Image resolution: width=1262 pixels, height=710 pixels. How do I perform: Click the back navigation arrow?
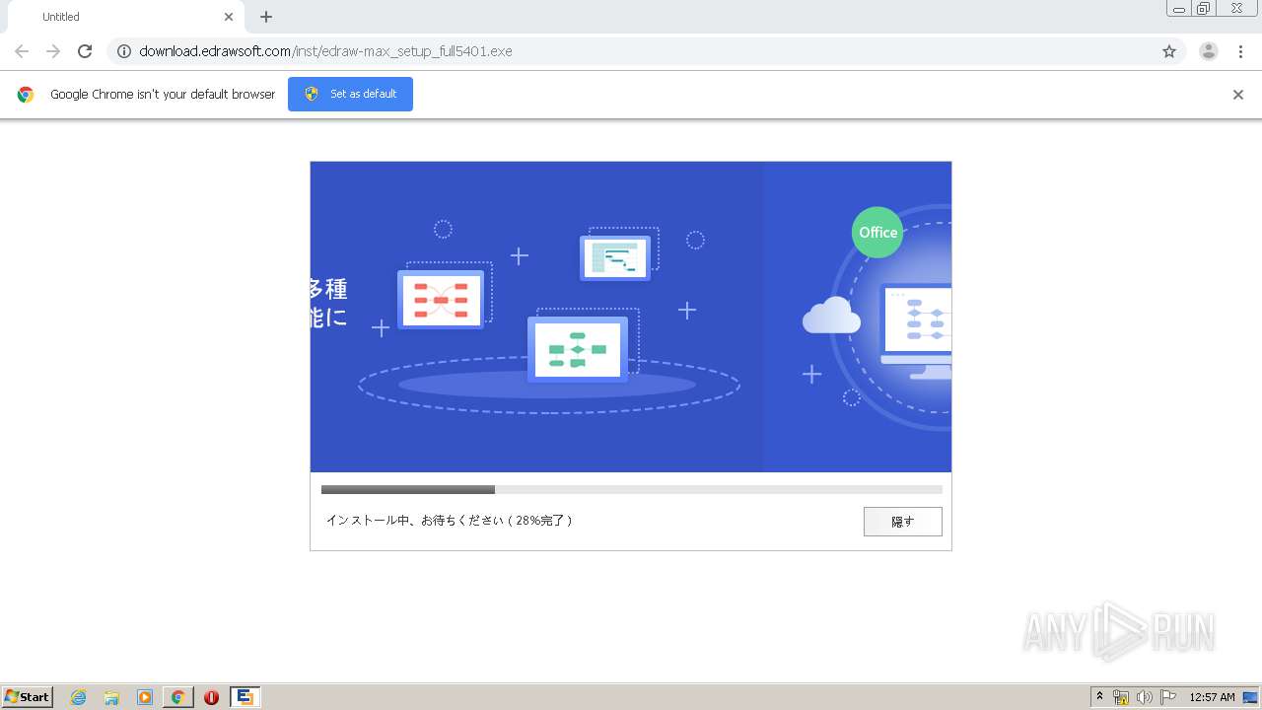tap(22, 51)
